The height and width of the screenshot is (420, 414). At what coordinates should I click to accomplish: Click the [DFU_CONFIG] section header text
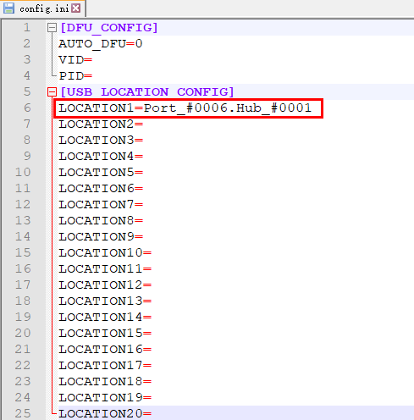(109, 28)
